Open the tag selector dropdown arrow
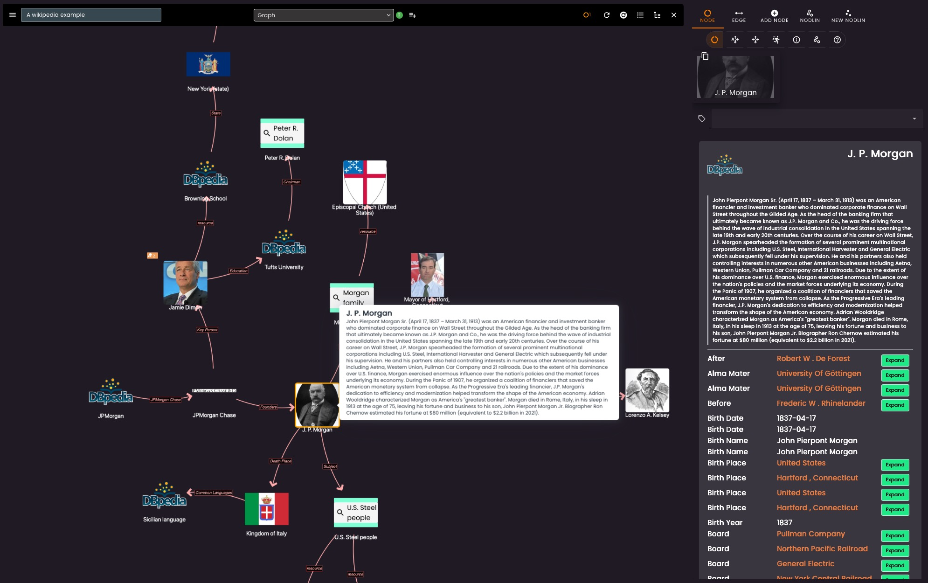 914,118
